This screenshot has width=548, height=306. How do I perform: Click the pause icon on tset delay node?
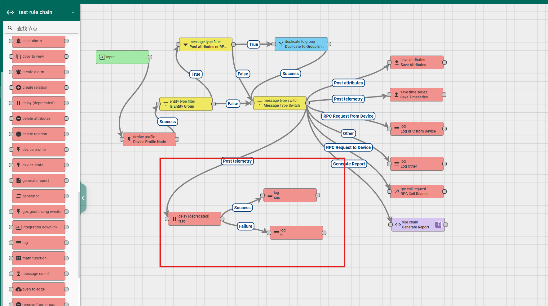[x=175, y=219]
